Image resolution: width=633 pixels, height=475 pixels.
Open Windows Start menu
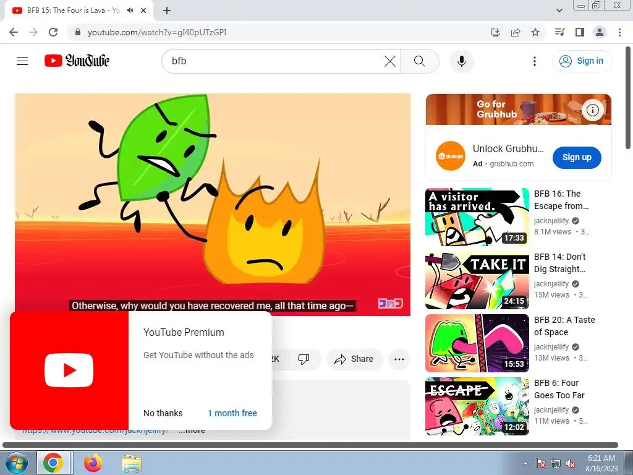[16, 463]
